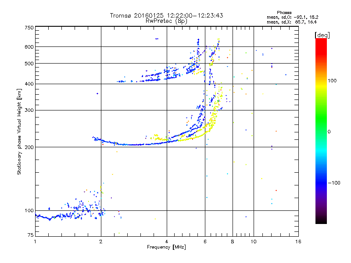Click the 'mean, sd,X: 85.7, 16.4' line
Screen dimensions: 351x263
(x=292, y=22)
